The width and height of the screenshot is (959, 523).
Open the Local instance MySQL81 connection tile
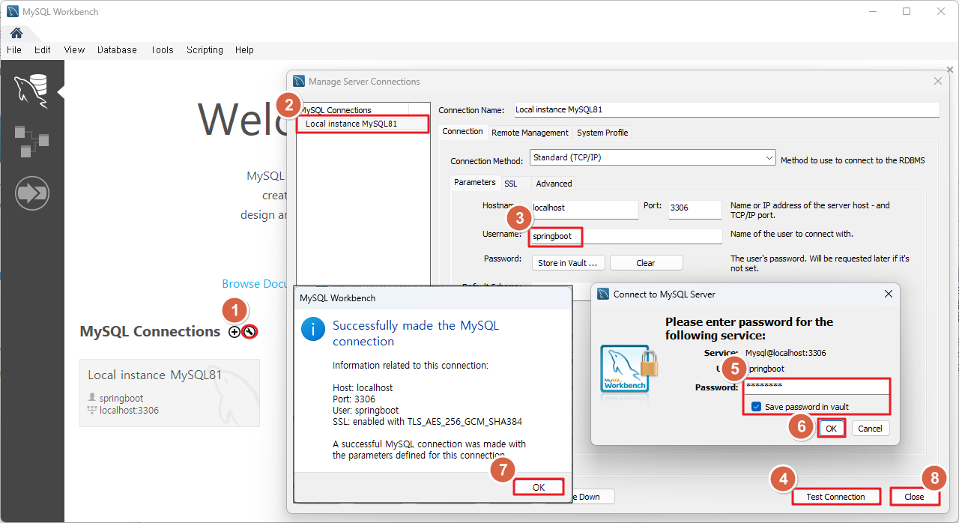(x=169, y=393)
